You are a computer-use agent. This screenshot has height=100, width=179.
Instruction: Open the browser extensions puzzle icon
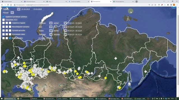(x=168, y=5)
